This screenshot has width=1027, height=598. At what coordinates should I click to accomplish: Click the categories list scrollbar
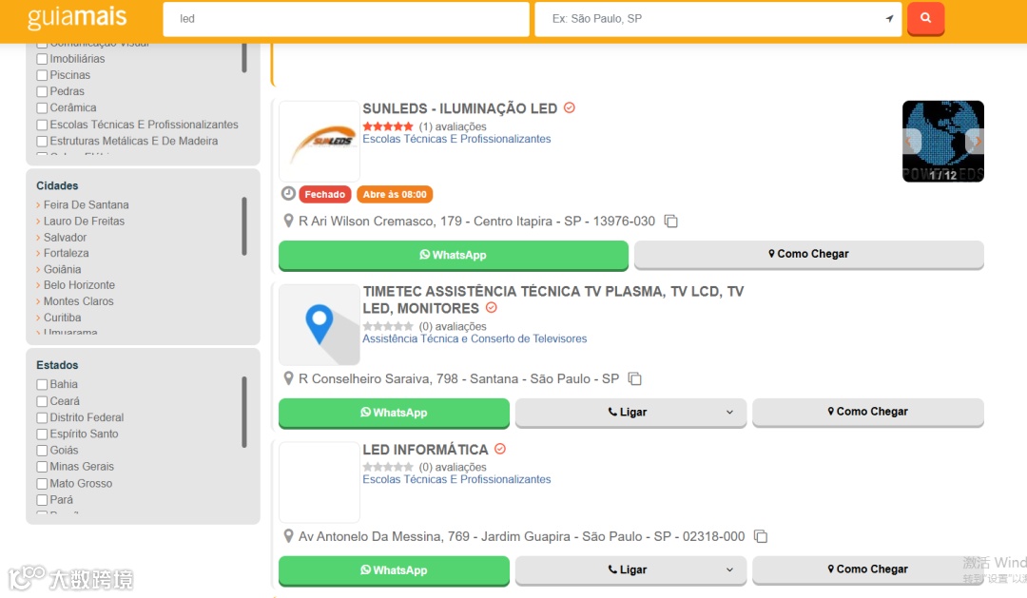tap(244, 58)
